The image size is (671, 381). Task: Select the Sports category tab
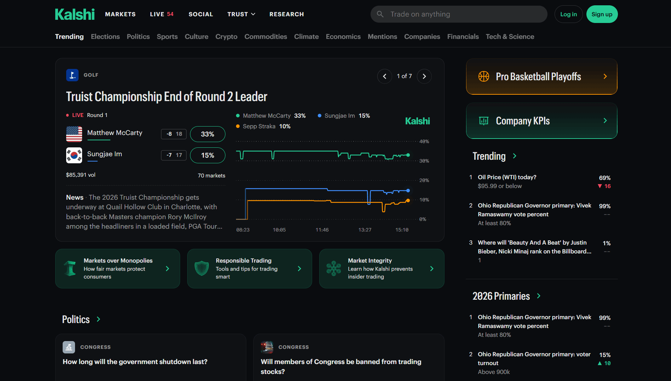pos(167,36)
